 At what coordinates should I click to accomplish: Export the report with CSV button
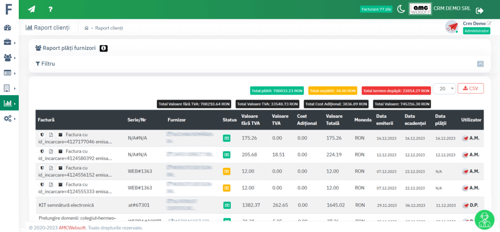coord(470,89)
